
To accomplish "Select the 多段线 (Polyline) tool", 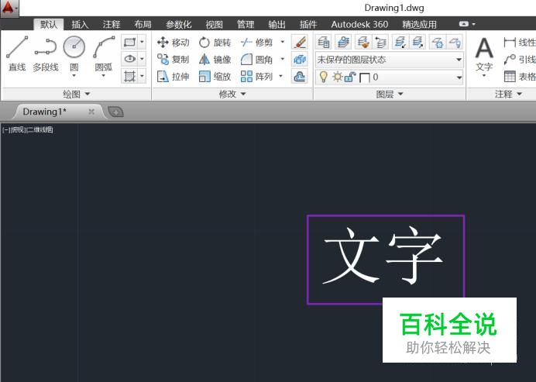I will coord(46,54).
